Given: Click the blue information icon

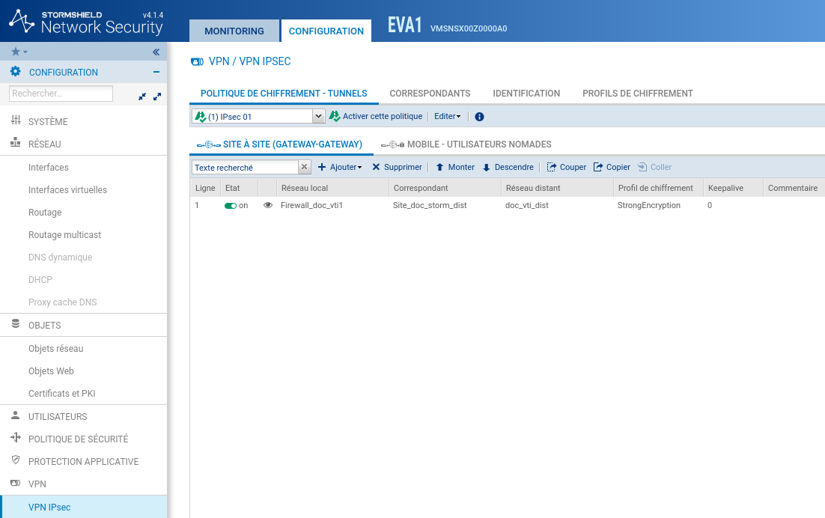Looking at the screenshot, I should (480, 117).
